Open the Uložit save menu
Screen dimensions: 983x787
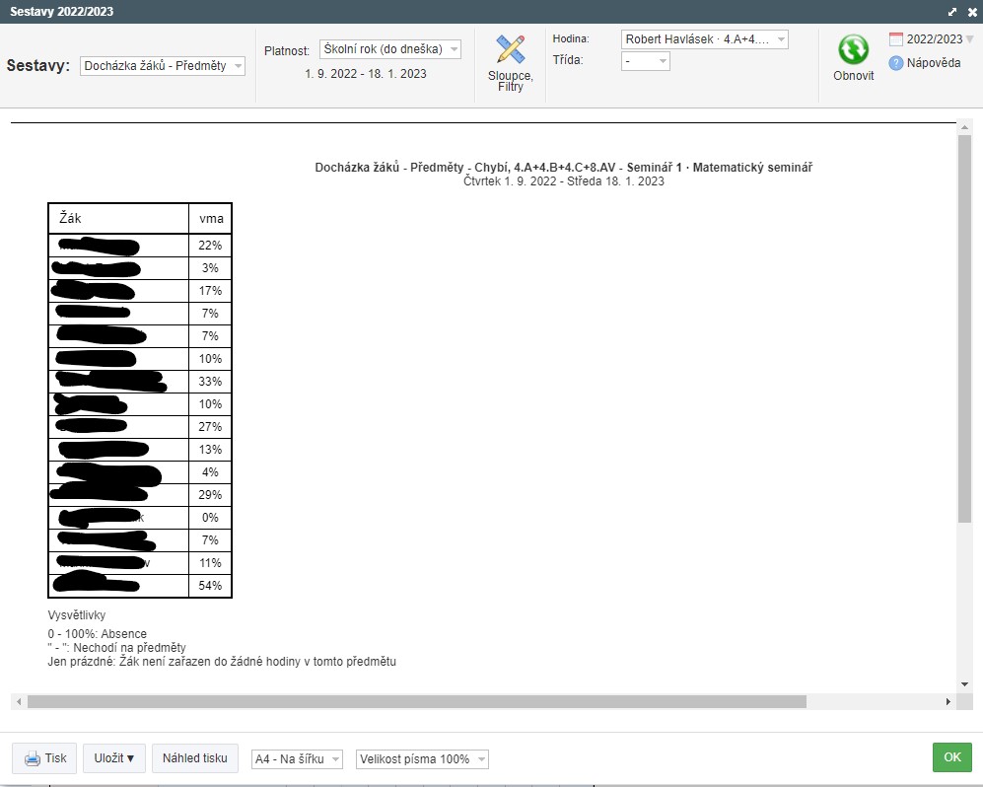113,758
